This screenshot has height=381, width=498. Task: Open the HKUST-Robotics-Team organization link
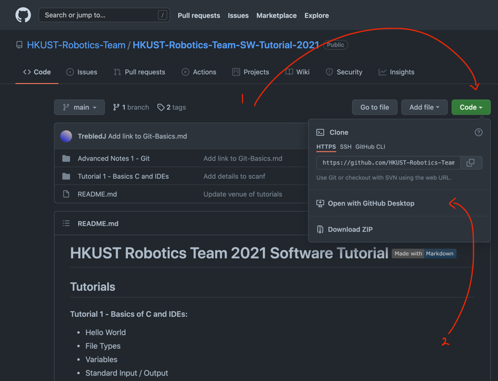click(76, 45)
